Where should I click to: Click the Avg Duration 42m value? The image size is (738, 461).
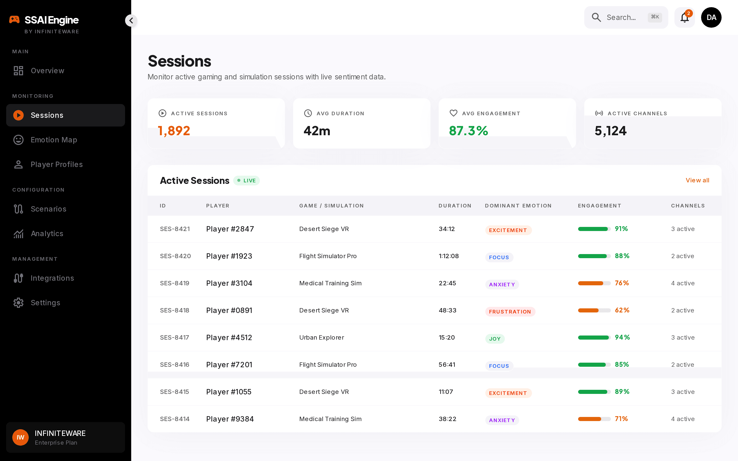pos(317,131)
